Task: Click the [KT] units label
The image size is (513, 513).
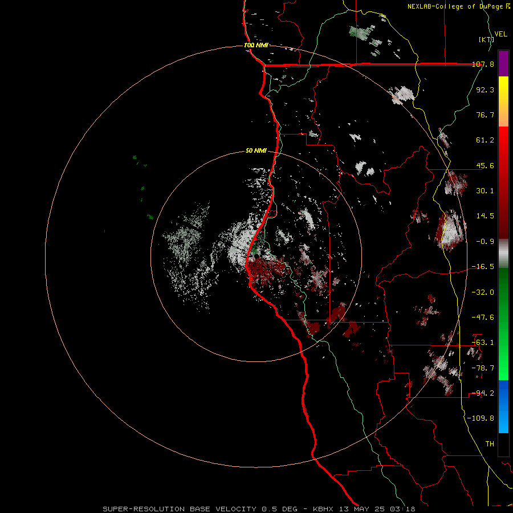Action: click(486, 39)
